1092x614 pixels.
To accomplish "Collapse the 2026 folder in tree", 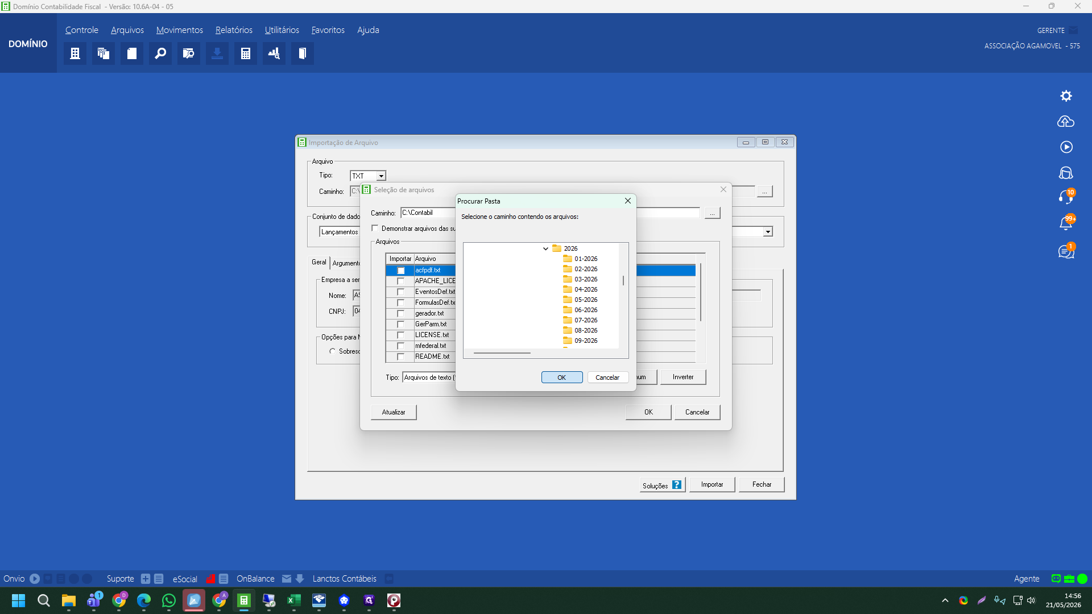I will tap(545, 248).
